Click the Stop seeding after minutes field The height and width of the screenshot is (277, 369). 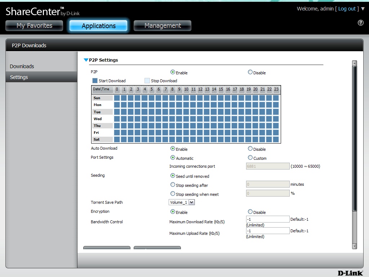click(x=268, y=184)
